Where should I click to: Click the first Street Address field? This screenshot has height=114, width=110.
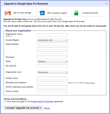[x=52, y=44]
